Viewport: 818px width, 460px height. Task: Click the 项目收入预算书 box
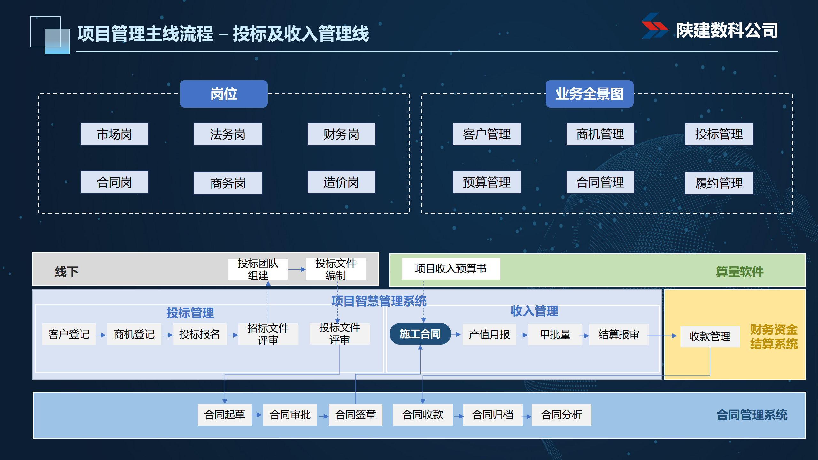click(451, 269)
